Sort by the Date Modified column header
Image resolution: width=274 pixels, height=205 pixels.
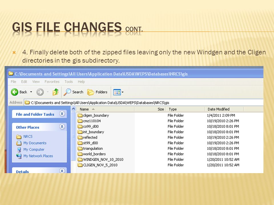[224, 109]
